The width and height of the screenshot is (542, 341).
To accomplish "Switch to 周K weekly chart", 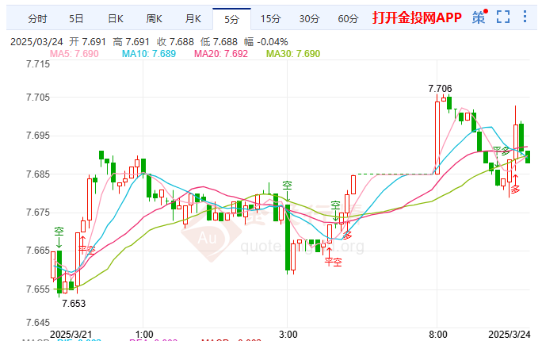I will click(x=155, y=19).
